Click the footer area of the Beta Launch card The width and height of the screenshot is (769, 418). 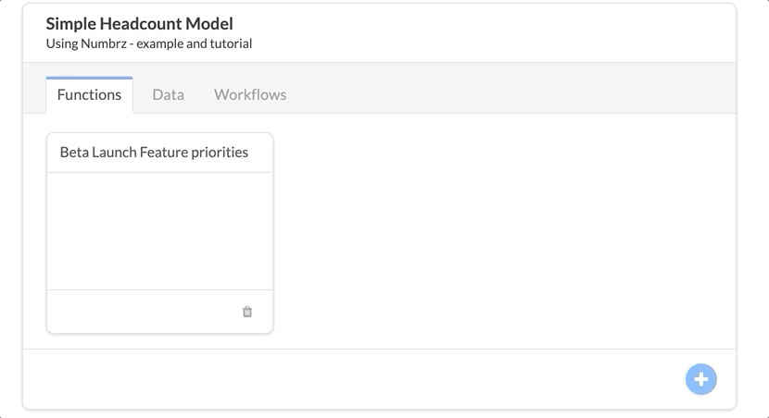tap(143, 312)
